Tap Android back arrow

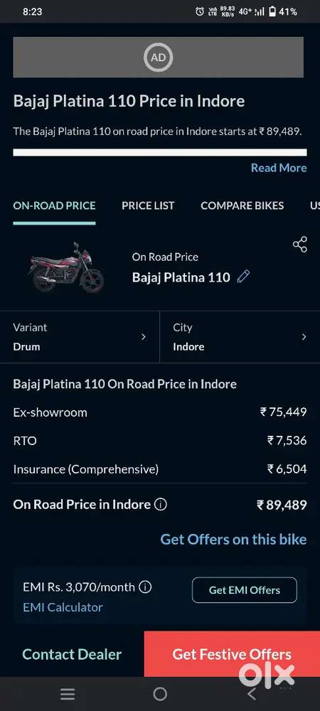pyautogui.click(x=252, y=694)
